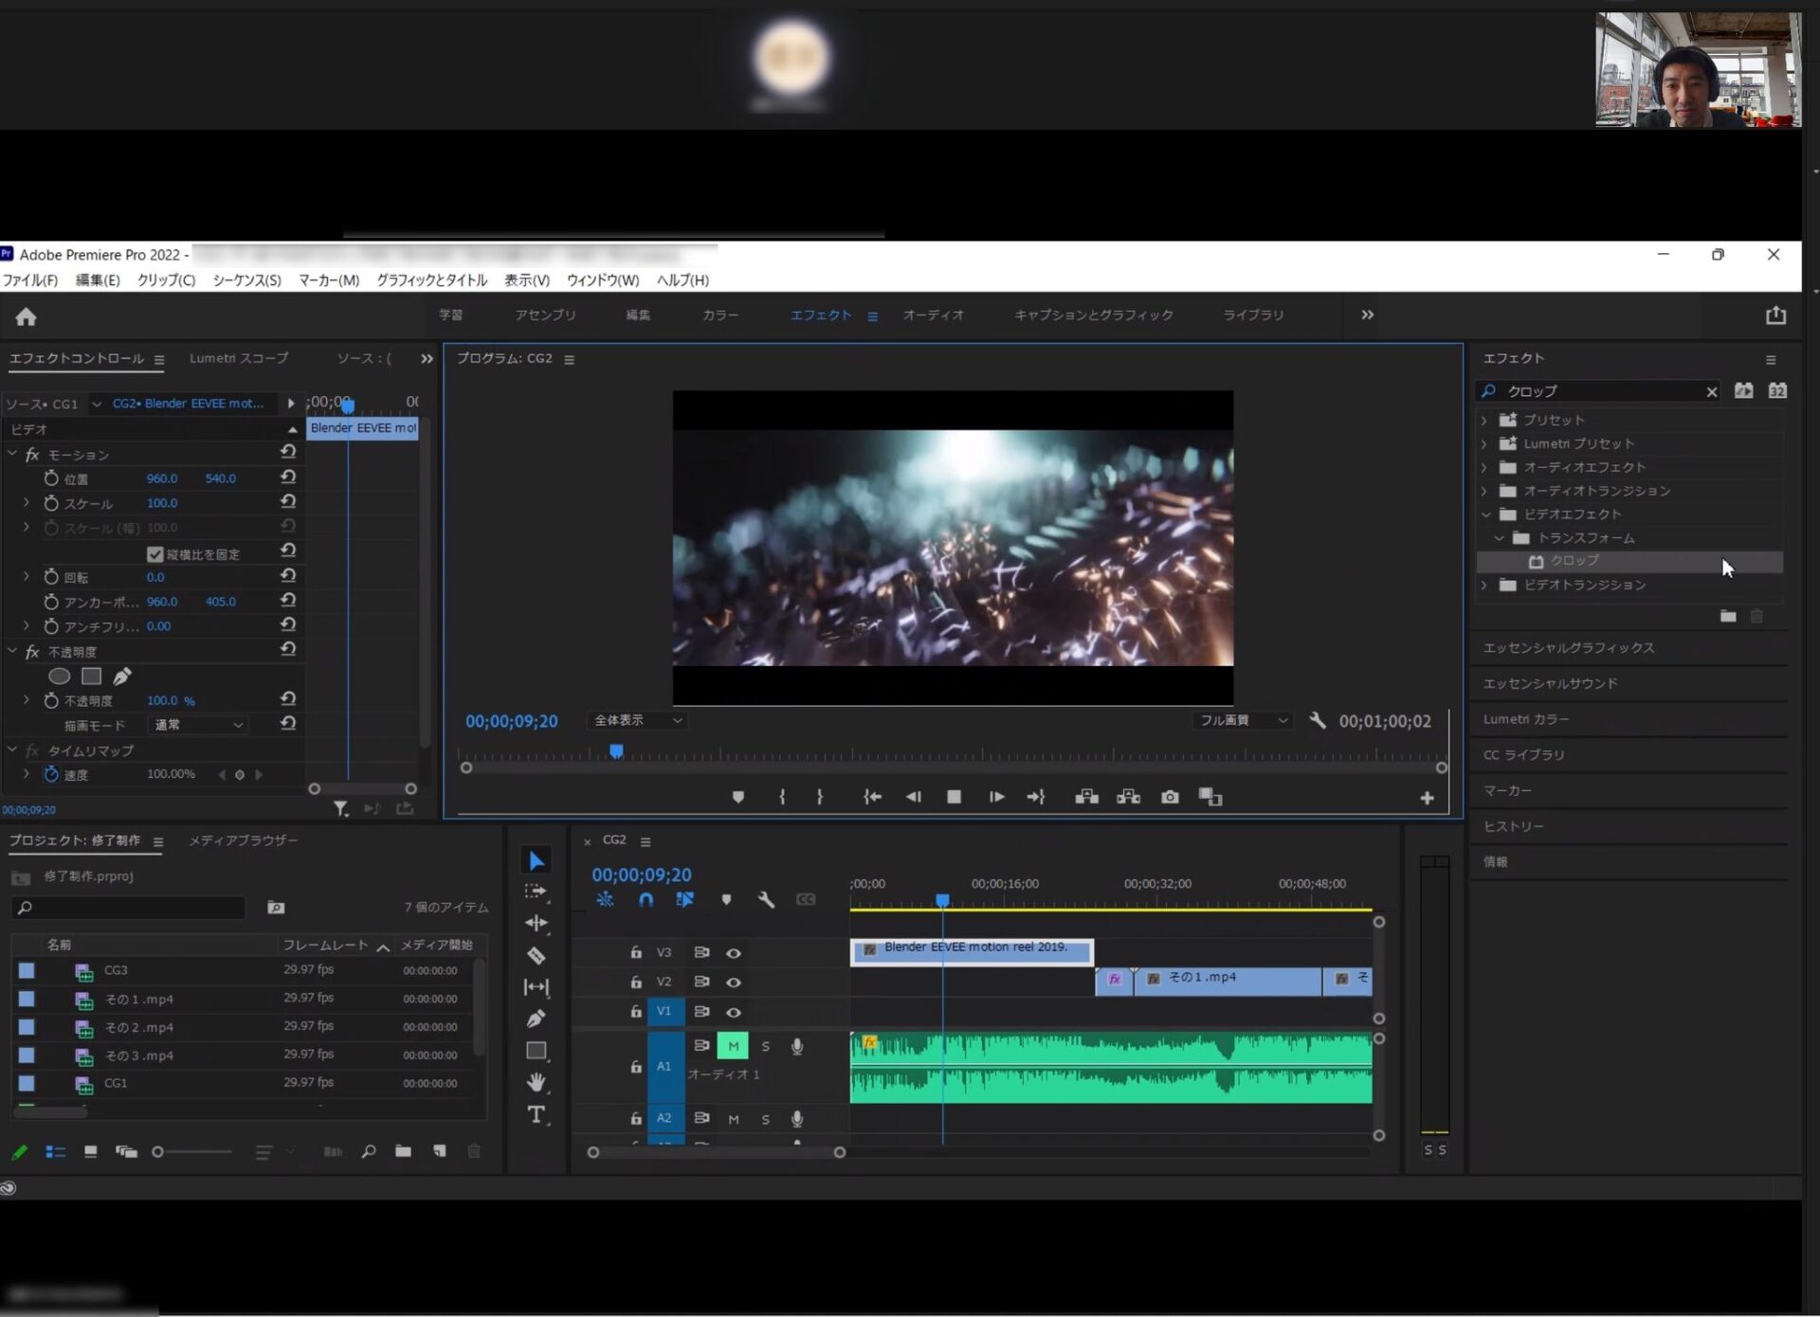Select the Track Select Forward tool
This screenshot has width=1820, height=1317.
click(537, 892)
